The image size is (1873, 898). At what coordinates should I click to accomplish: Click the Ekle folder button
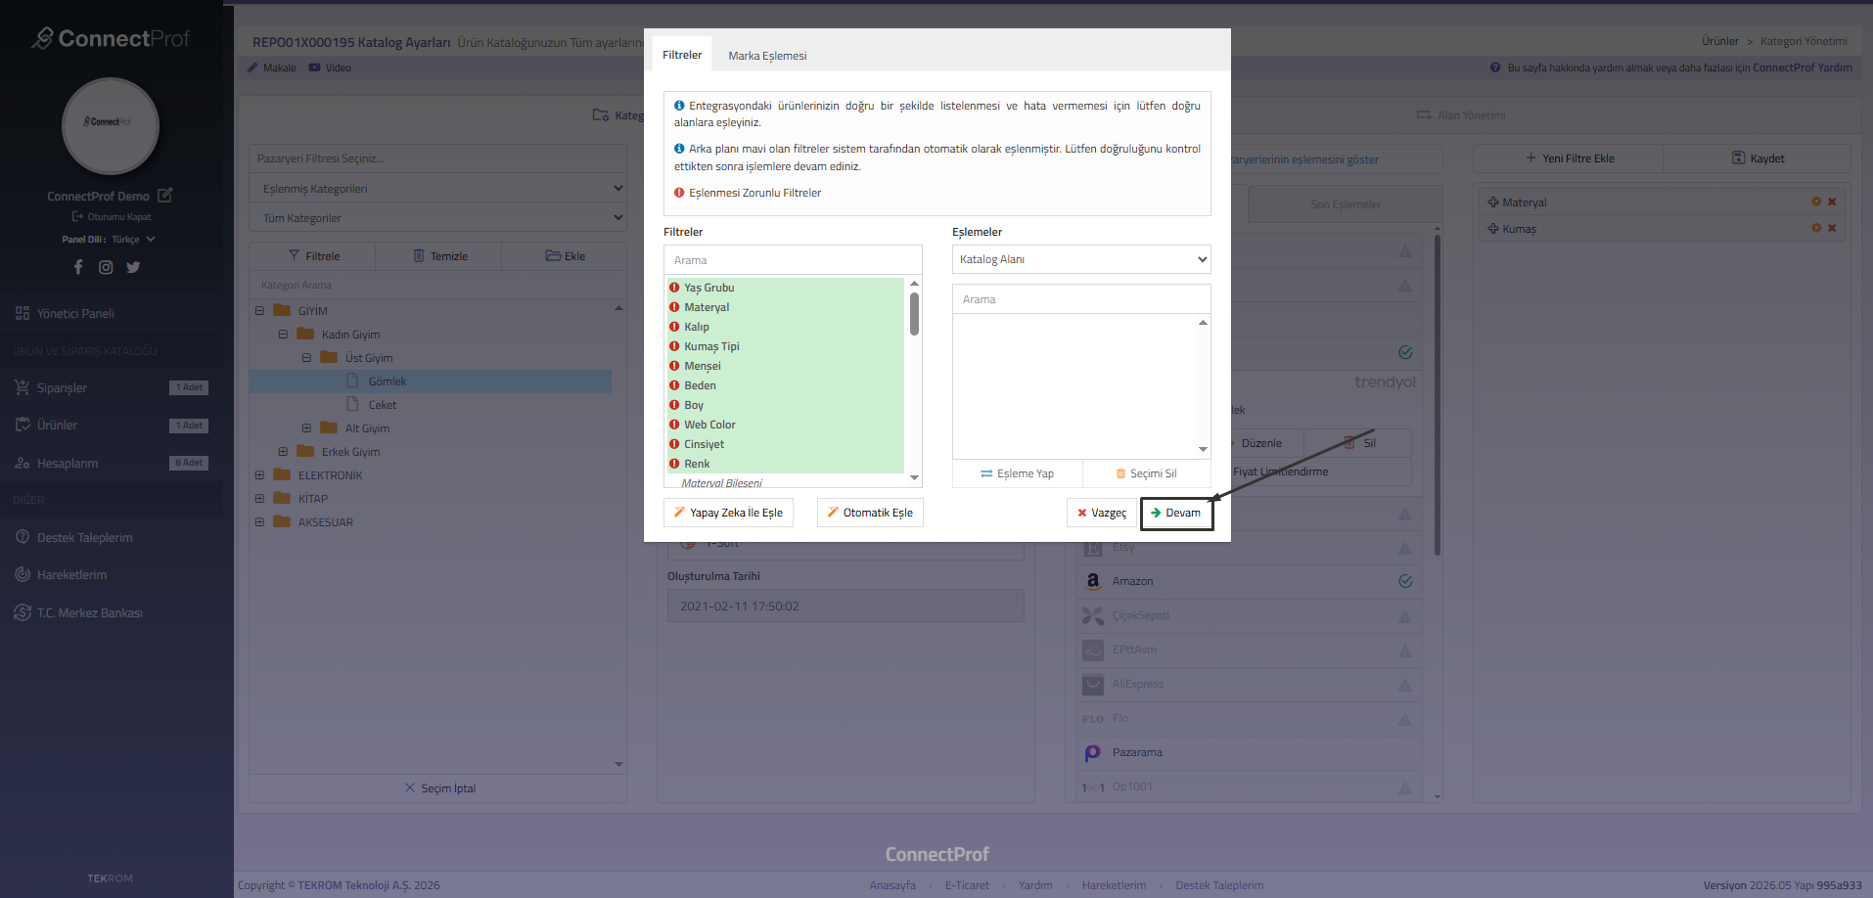(x=565, y=256)
